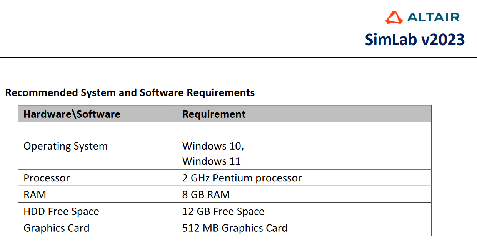Viewport: 477px width, 252px height.
Task: Select the Graphics Card row label
Action: 57,228
